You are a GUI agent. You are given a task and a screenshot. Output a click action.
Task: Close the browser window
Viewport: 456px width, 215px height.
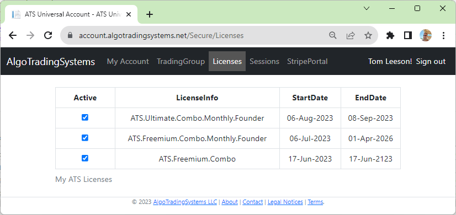tap(443, 8)
